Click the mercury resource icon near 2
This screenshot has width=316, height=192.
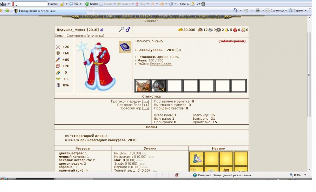point(219,30)
